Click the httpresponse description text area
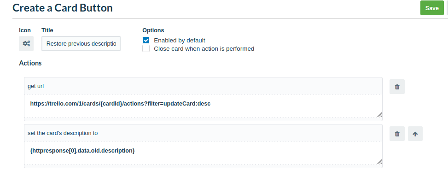Viewport: 448px width, 177px height. tap(203, 153)
